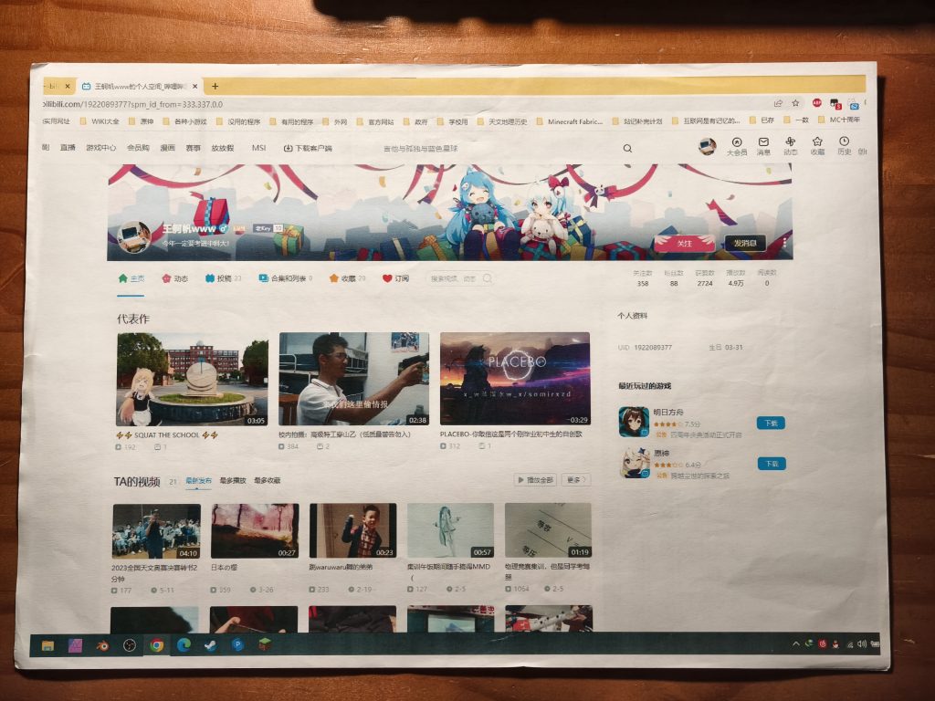Click the search magnifier icon in top bar
Viewport: 935px width, 701px height.
627,148
